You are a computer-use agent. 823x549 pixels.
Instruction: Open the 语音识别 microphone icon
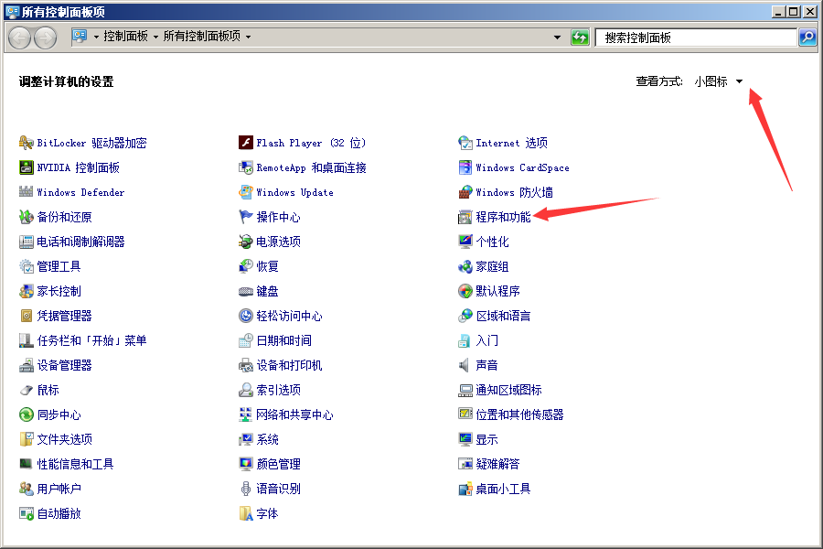pos(246,488)
